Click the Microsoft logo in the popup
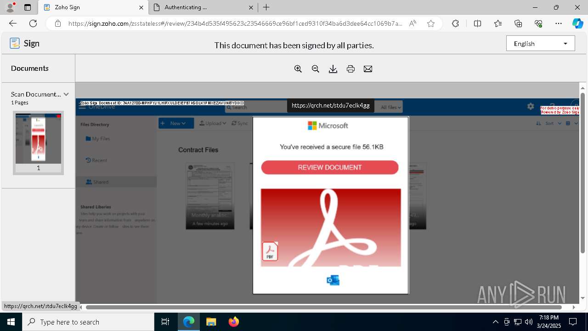This screenshot has width=588, height=331. pos(328,126)
